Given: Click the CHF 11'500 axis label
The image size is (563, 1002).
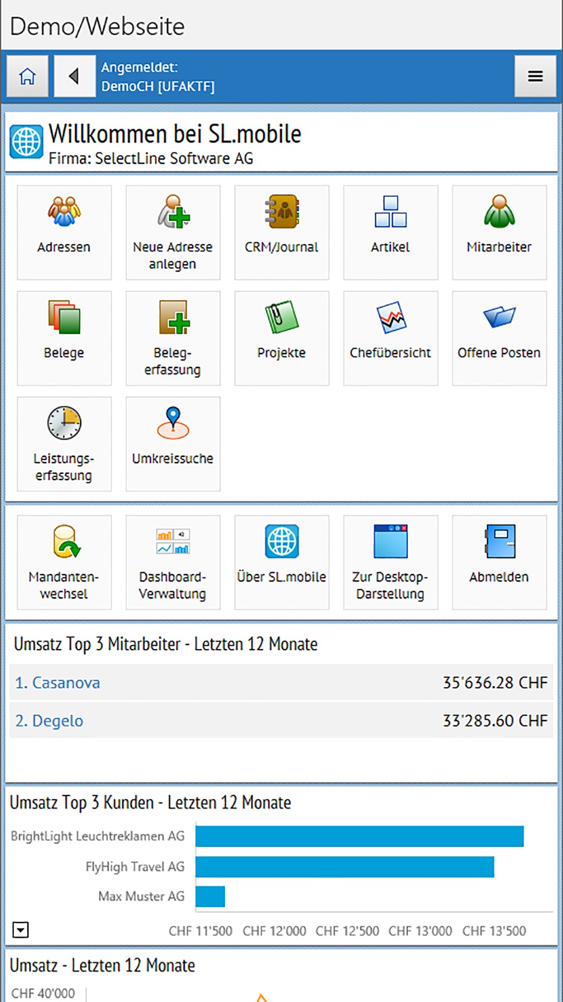Looking at the screenshot, I should coord(201,931).
